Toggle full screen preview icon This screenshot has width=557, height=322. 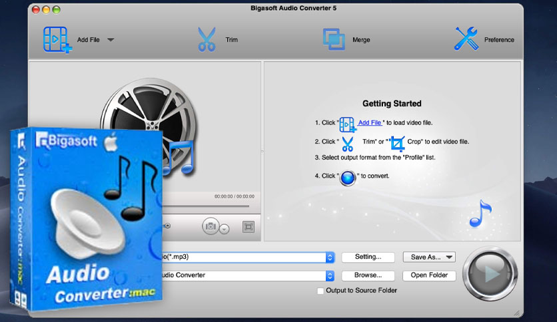tap(249, 227)
